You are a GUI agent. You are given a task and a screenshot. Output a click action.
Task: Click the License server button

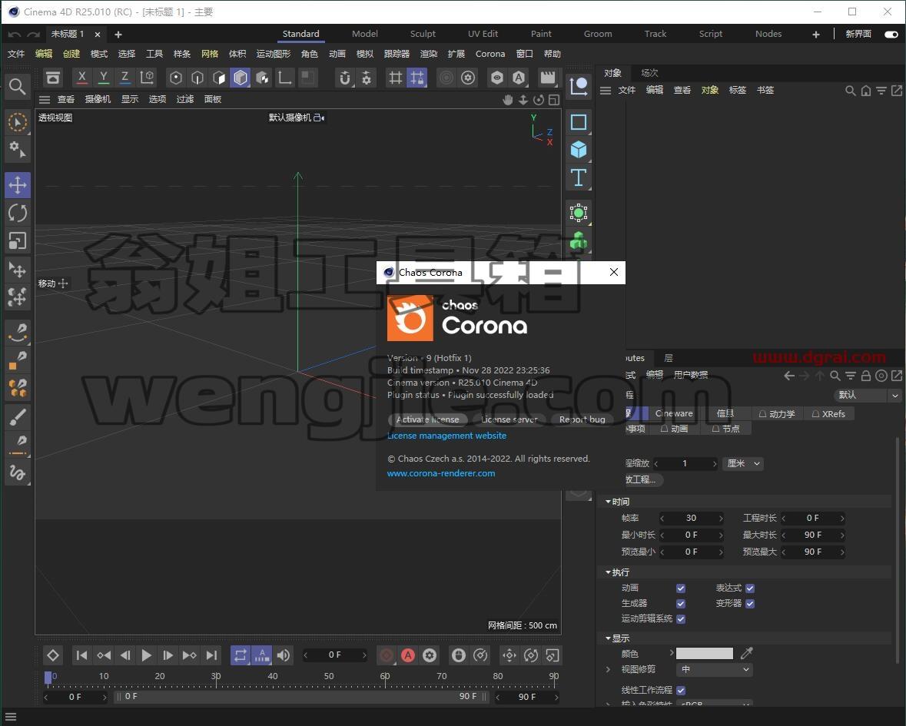click(x=509, y=419)
